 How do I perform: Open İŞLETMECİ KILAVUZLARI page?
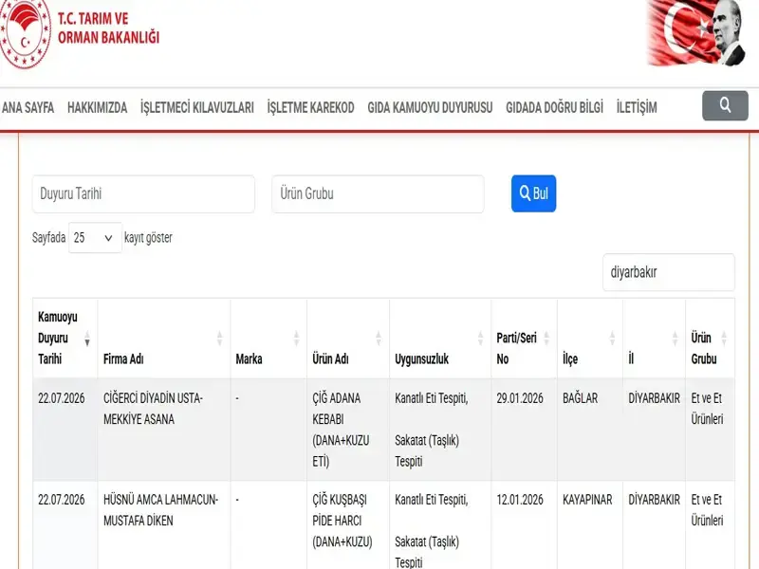[x=197, y=107]
